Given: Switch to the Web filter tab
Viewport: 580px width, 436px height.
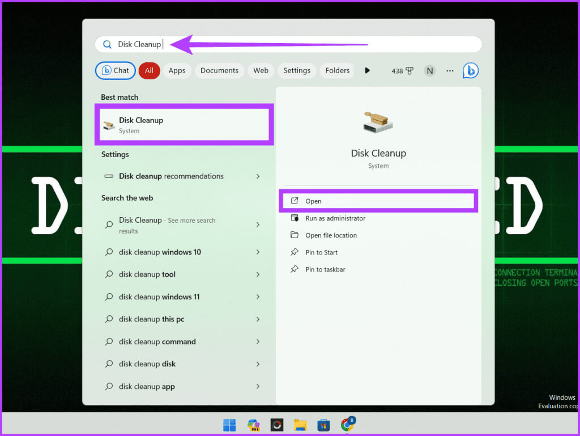Looking at the screenshot, I should pyautogui.click(x=261, y=70).
